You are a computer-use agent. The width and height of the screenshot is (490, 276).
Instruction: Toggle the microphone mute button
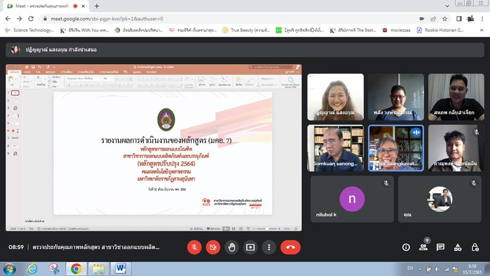coord(194,247)
